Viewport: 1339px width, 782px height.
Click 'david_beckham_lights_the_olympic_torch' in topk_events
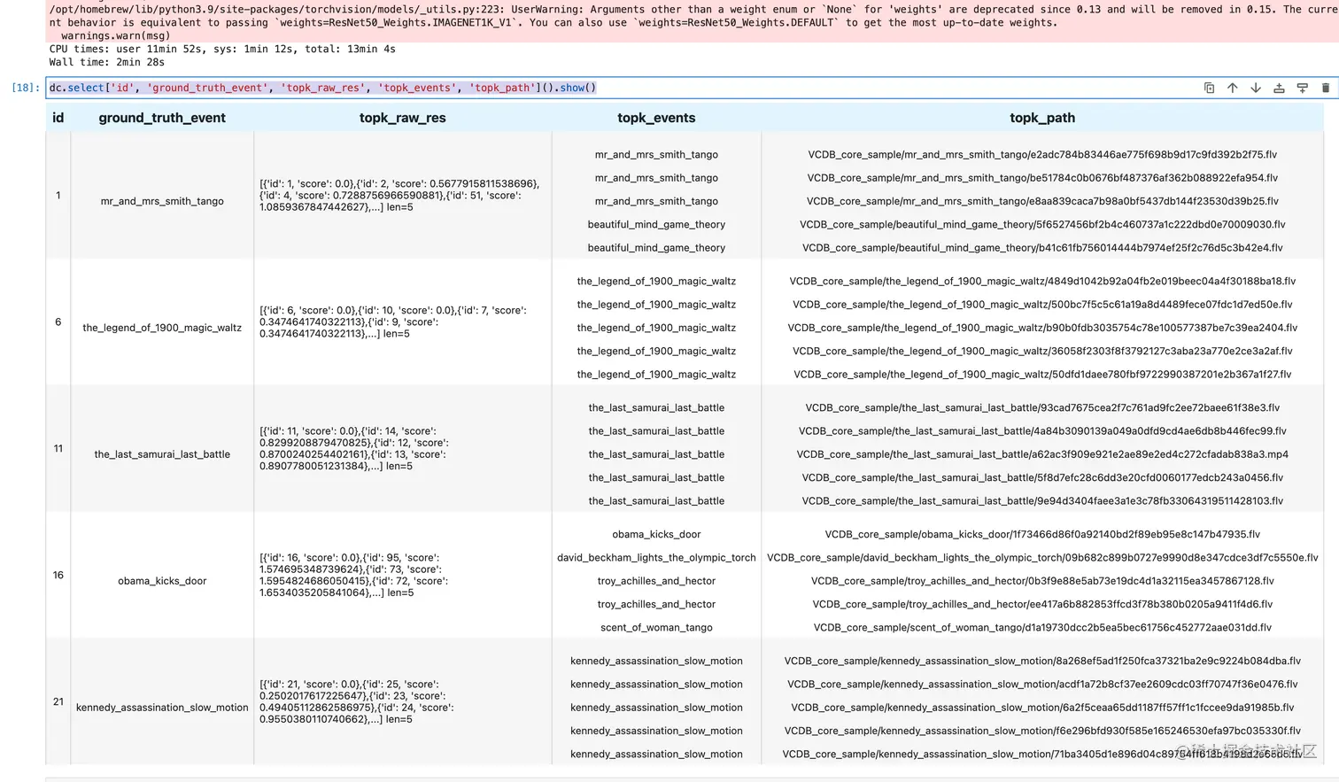tap(656, 558)
